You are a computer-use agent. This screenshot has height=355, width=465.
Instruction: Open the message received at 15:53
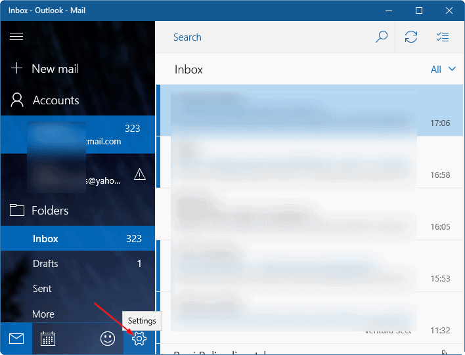pyautogui.click(x=310, y=266)
